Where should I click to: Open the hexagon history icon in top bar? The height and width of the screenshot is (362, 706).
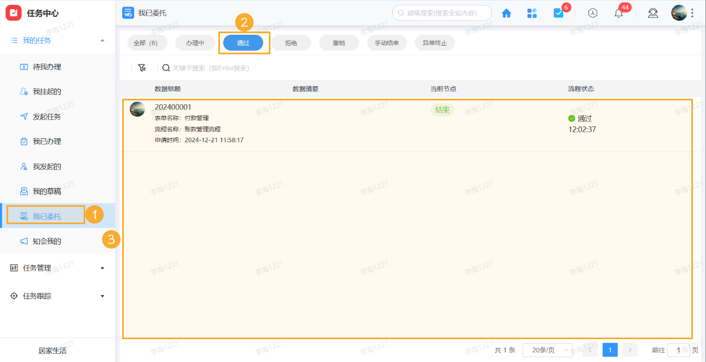pos(592,13)
